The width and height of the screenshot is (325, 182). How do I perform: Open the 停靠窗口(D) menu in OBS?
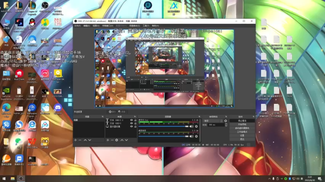click(108, 26)
